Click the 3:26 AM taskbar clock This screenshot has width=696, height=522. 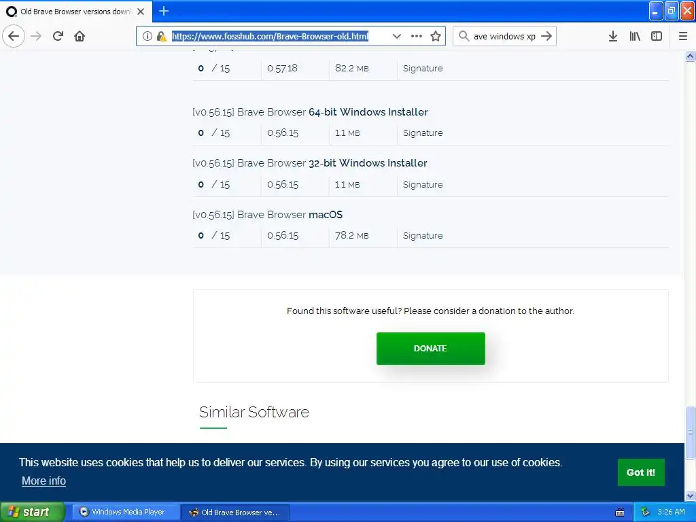[671, 512]
